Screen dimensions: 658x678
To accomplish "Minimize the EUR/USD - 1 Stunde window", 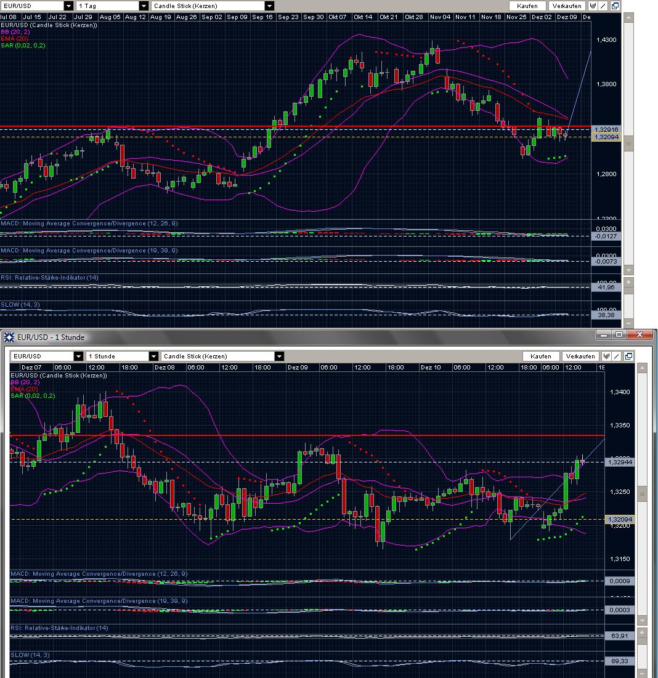I will (604, 334).
